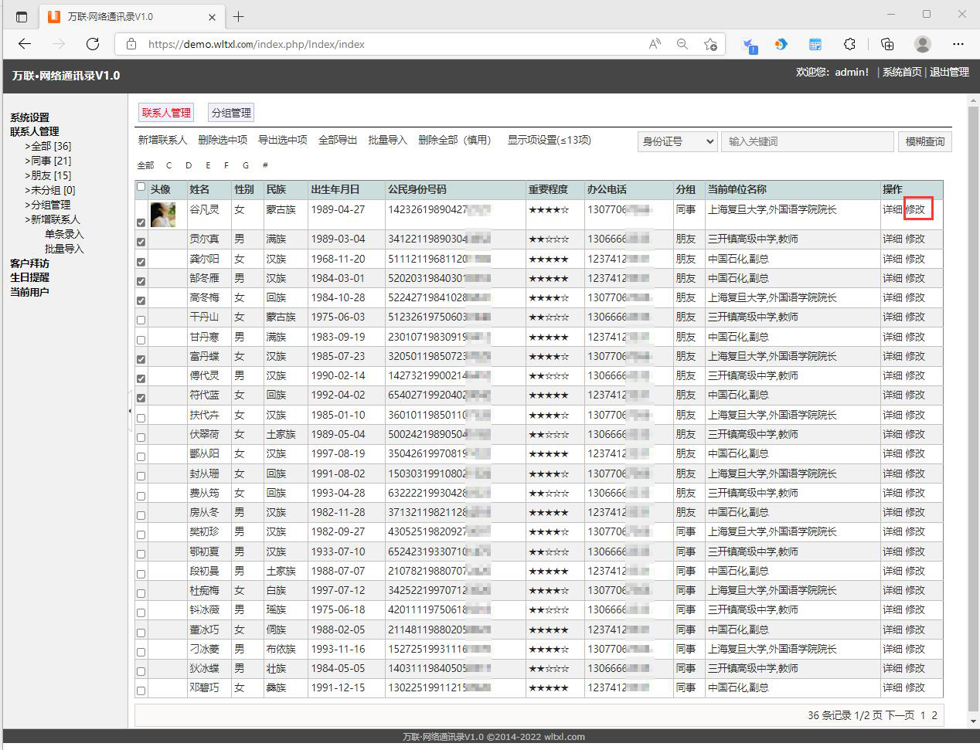Click the blue flag extension icon

(x=749, y=45)
